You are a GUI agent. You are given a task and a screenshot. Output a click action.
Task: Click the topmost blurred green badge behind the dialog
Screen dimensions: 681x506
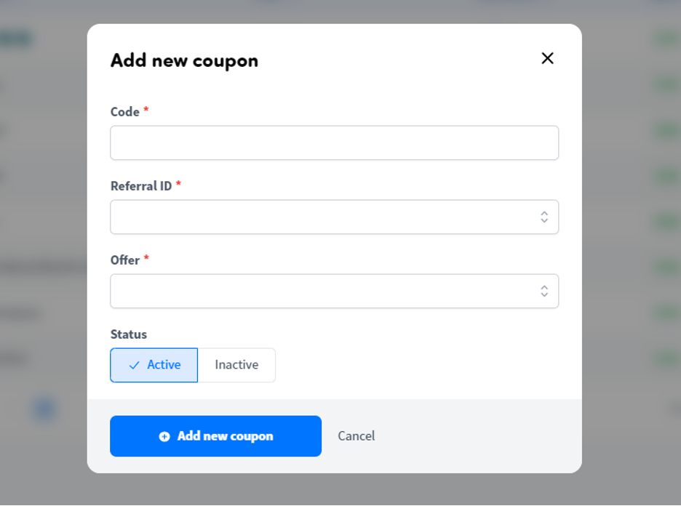pos(666,40)
